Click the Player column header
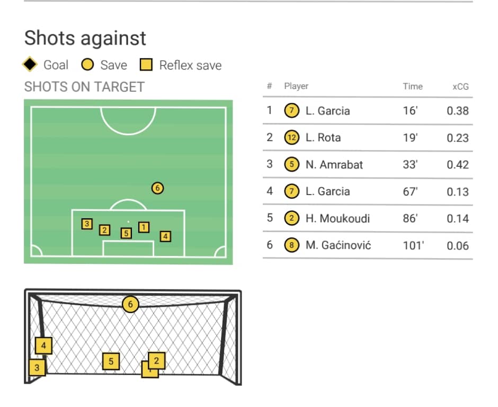This screenshot has height=407, width=498. pyautogui.click(x=296, y=86)
